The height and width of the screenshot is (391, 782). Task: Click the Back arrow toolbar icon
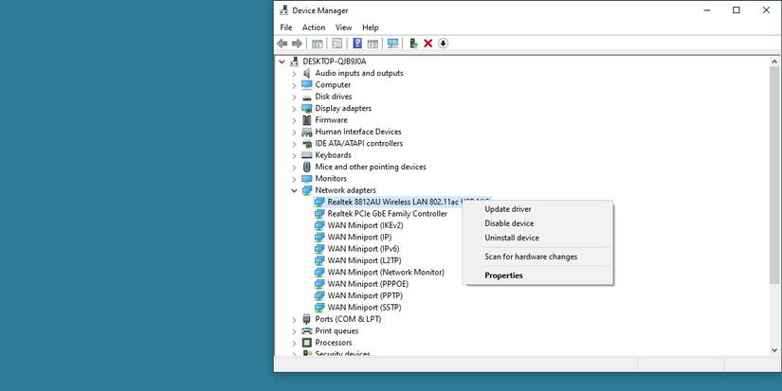(x=282, y=44)
